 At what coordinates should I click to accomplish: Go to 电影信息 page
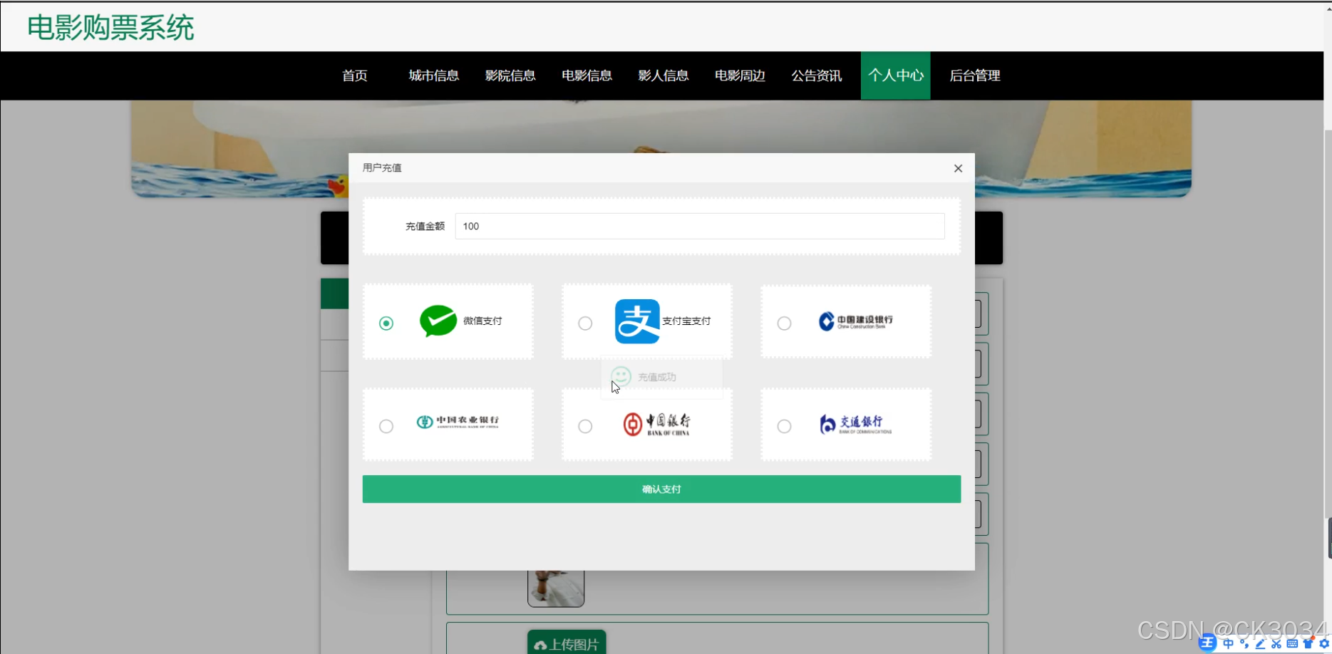587,76
